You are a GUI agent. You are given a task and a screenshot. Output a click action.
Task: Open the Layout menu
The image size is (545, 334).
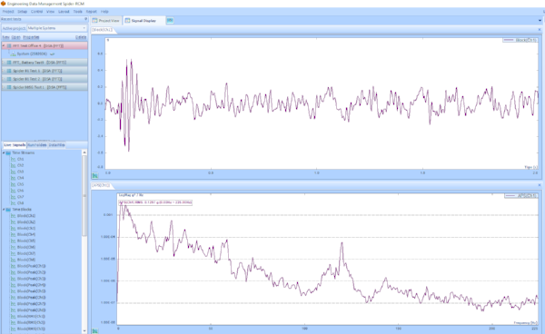[64, 12]
